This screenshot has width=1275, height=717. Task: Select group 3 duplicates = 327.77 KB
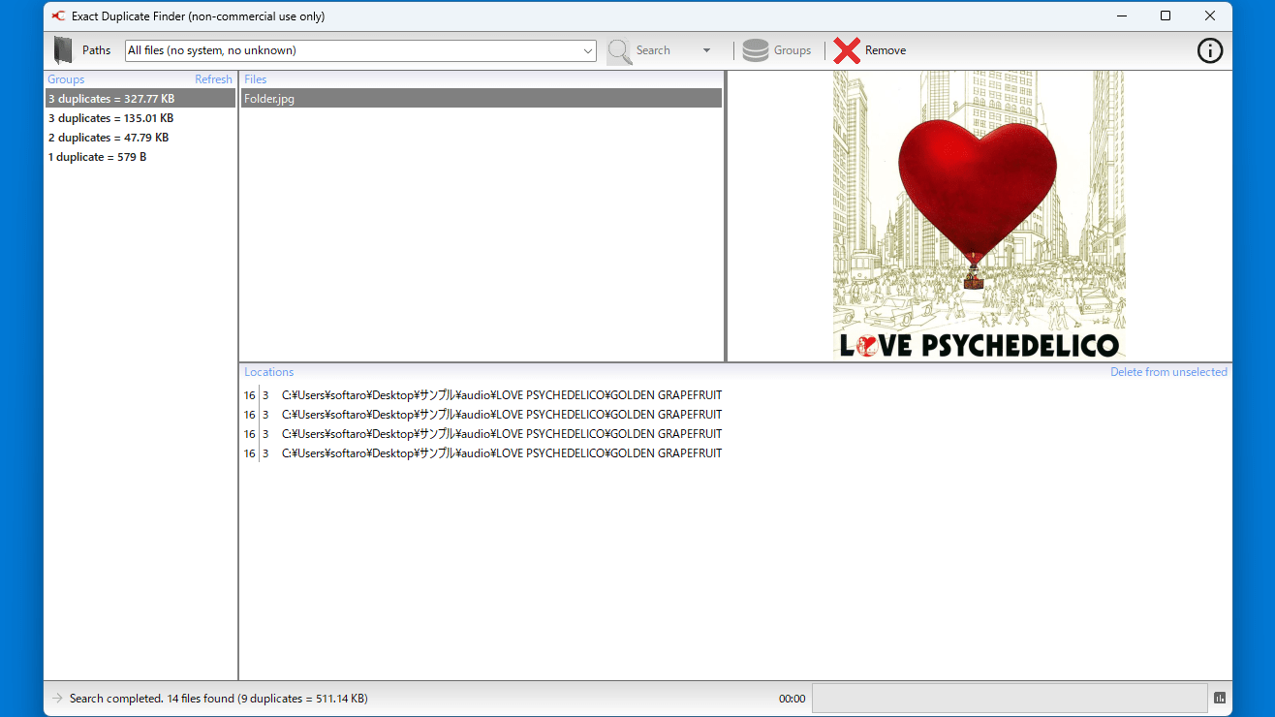pos(140,99)
